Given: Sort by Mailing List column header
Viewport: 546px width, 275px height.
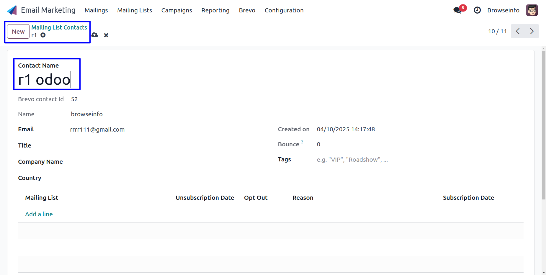Looking at the screenshot, I should coord(42,198).
